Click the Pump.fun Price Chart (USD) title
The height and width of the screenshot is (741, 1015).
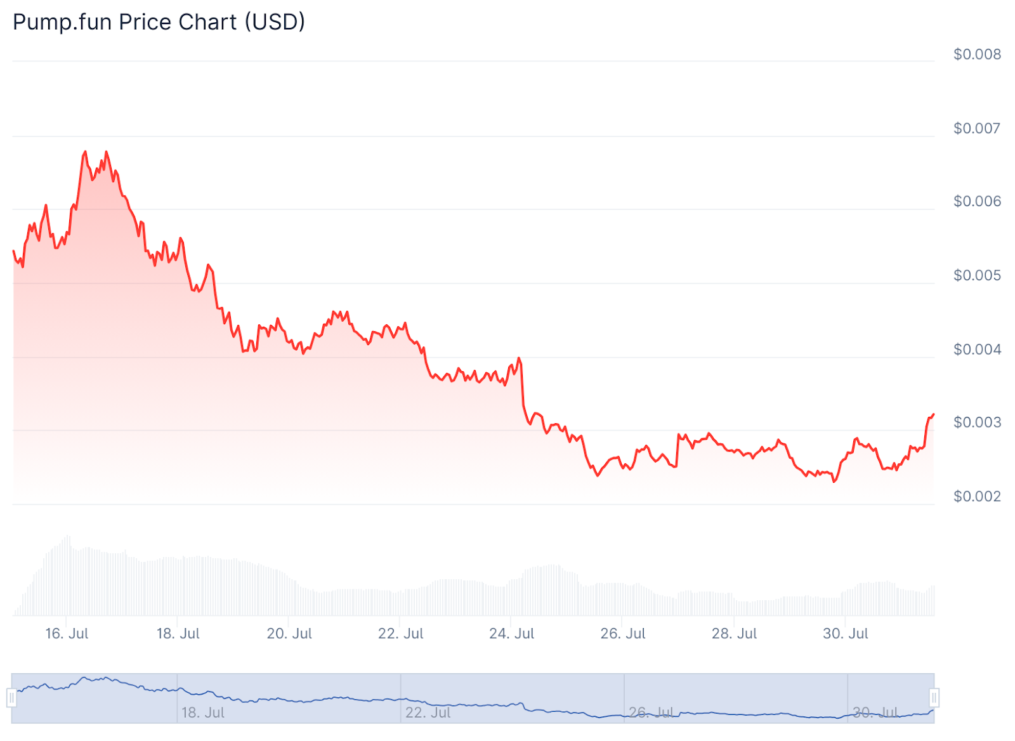pyautogui.click(x=159, y=22)
